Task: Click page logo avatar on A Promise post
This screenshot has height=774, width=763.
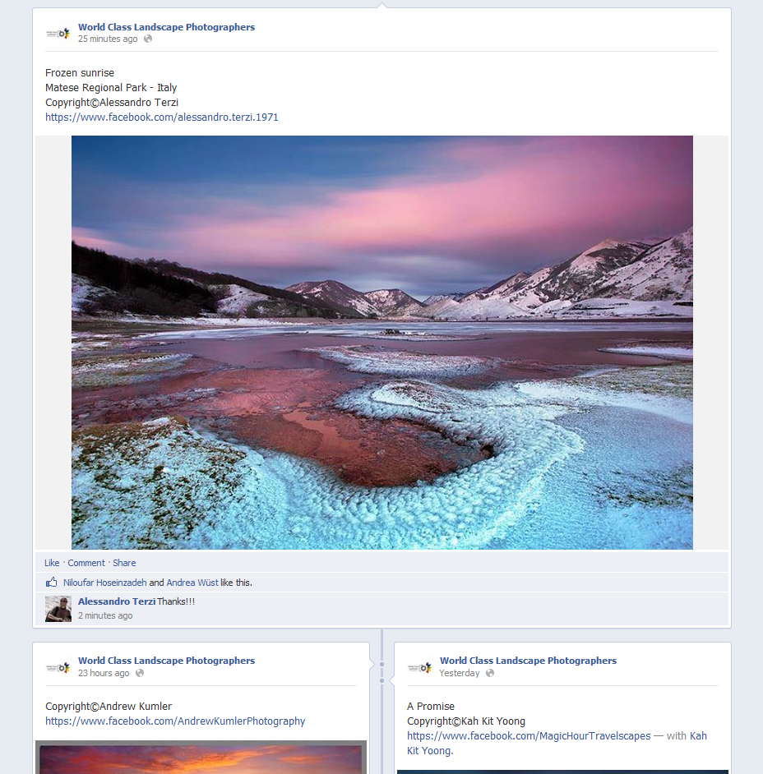Action: 420,667
